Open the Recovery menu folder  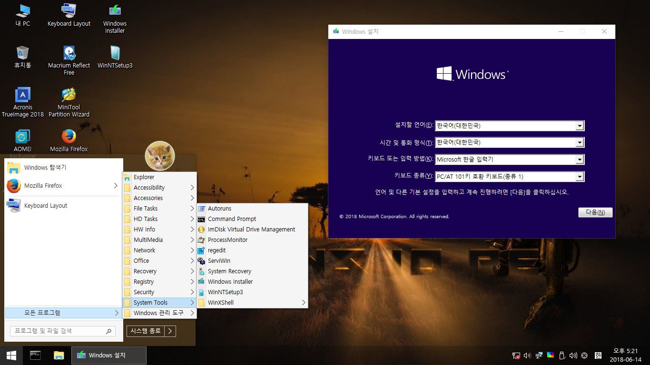tap(159, 271)
